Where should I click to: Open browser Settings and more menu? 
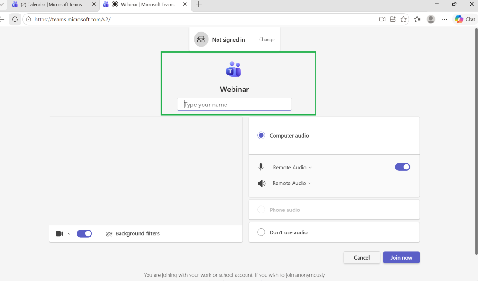[444, 19]
